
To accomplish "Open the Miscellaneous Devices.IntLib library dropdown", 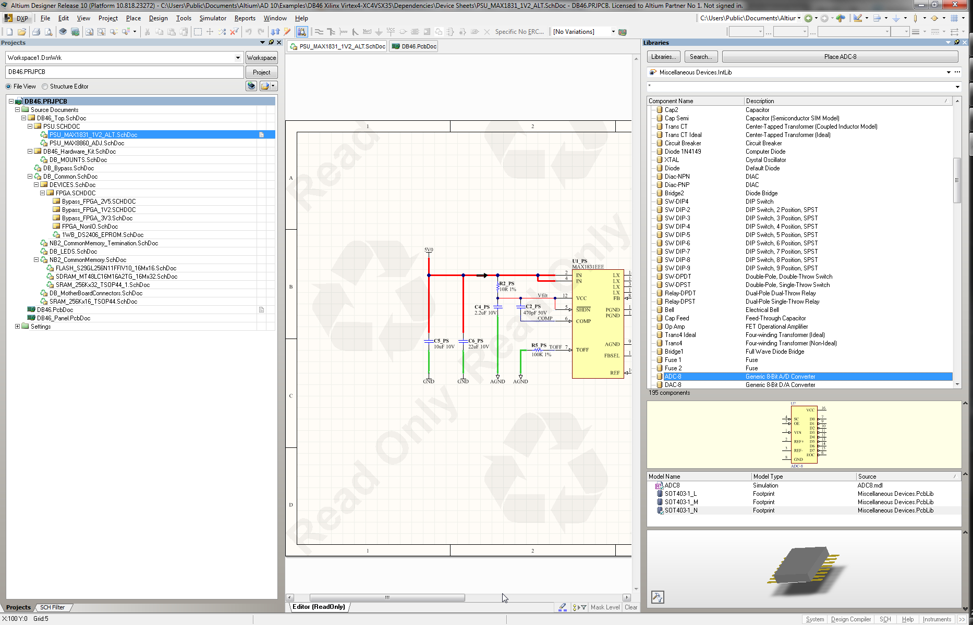I will [x=948, y=72].
